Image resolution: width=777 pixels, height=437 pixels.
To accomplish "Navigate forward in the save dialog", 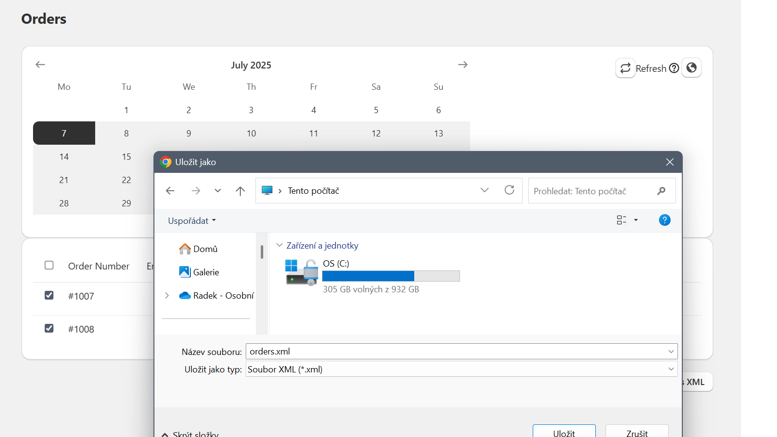I will click(196, 191).
